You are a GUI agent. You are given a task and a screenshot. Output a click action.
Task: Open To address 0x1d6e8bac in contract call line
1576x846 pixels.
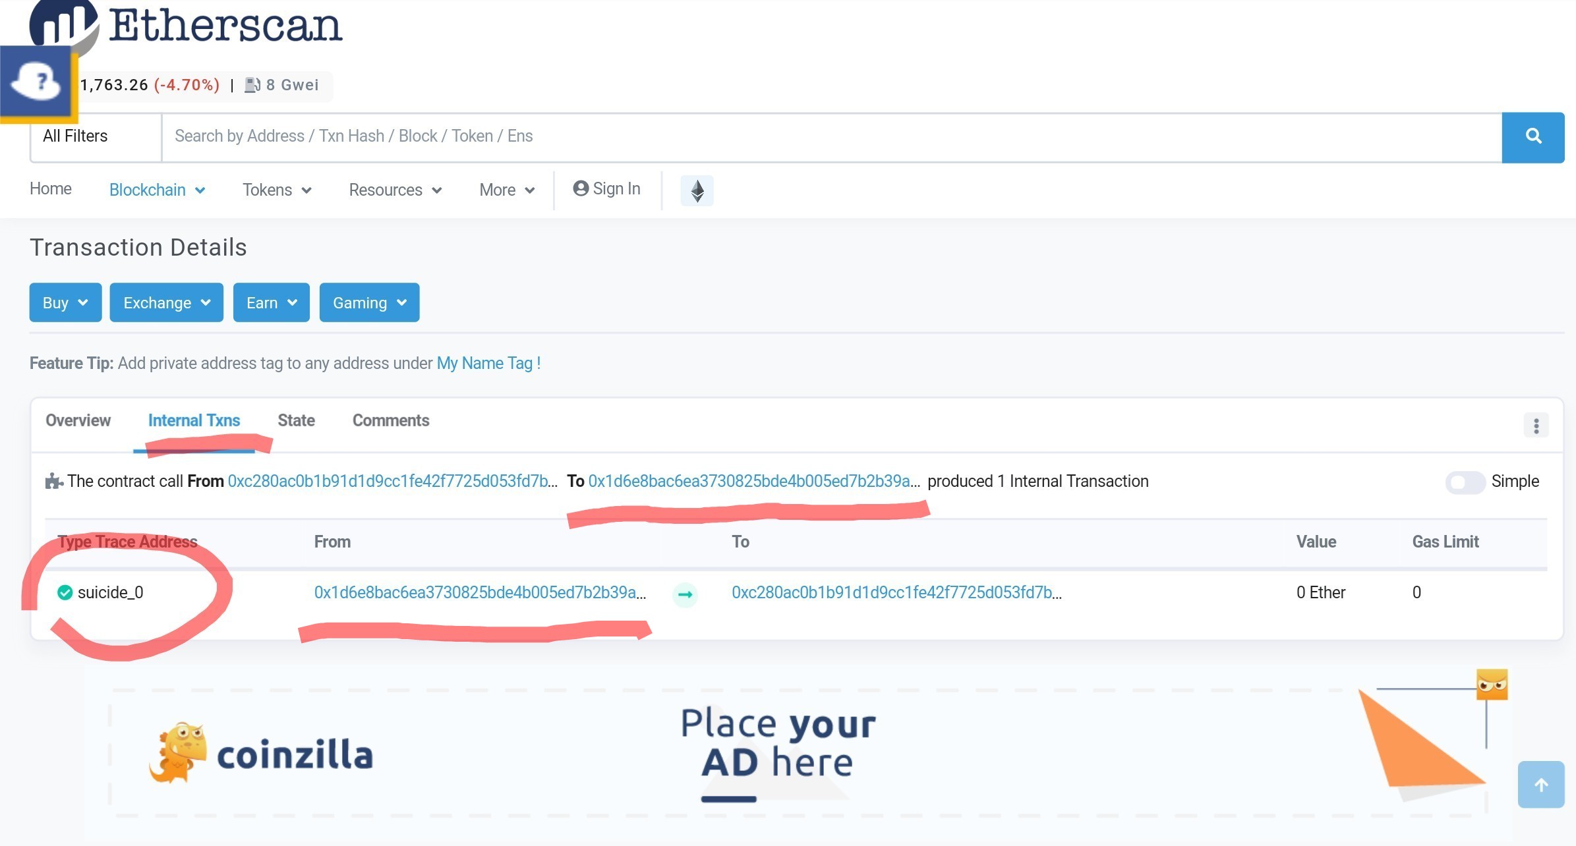click(x=754, y=481)
